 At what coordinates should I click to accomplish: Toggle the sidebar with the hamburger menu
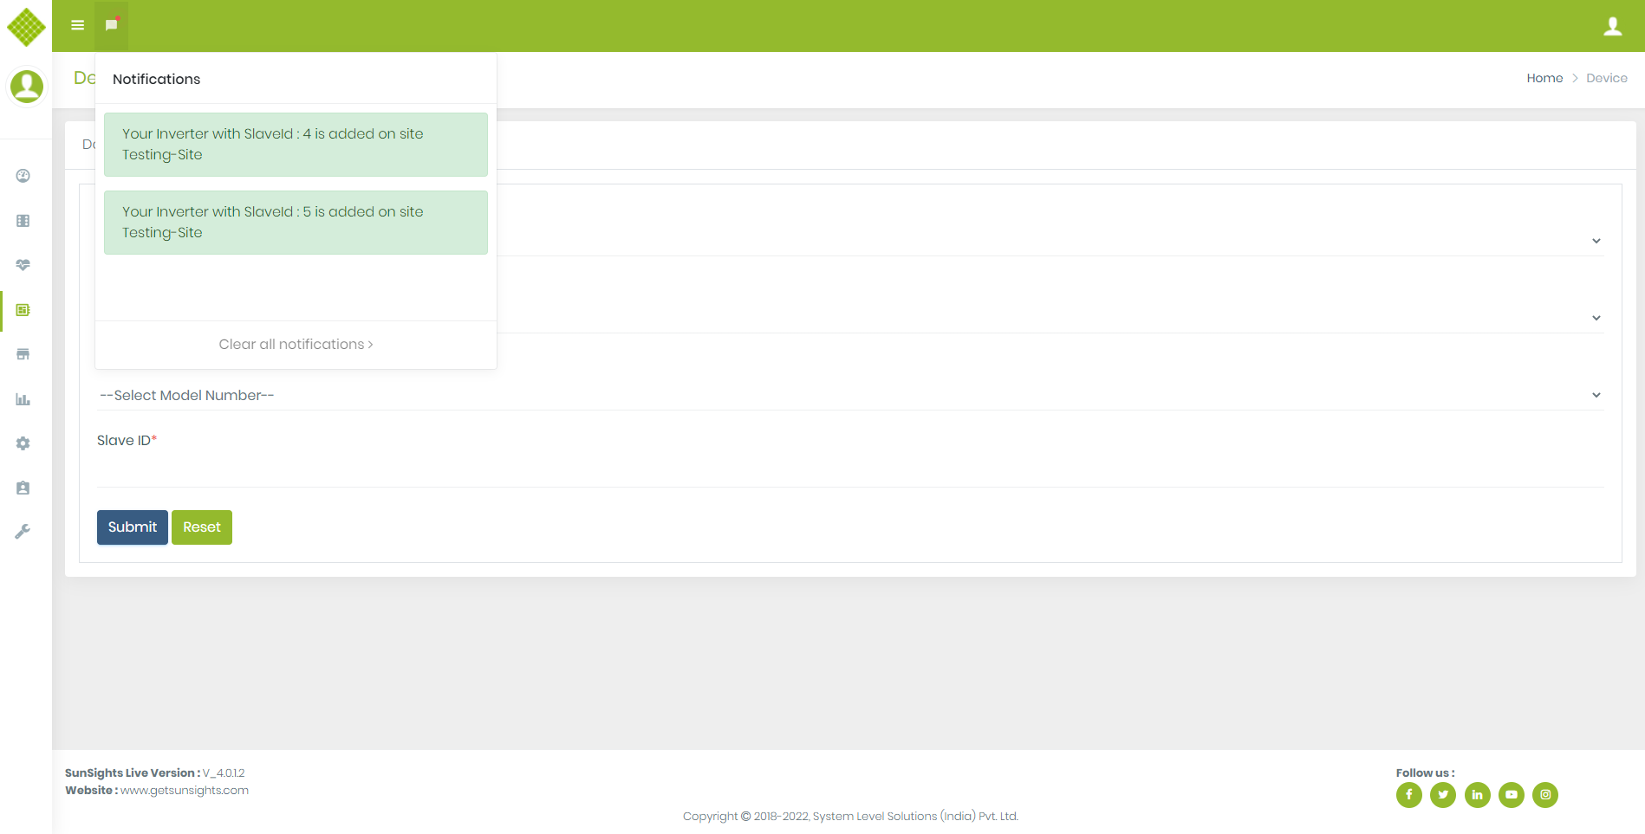(x=76, y=25)
